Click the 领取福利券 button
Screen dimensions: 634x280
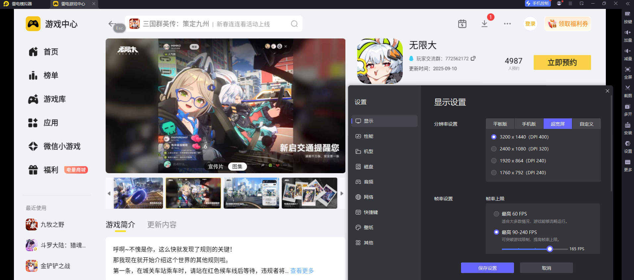[x=568, y=24]
